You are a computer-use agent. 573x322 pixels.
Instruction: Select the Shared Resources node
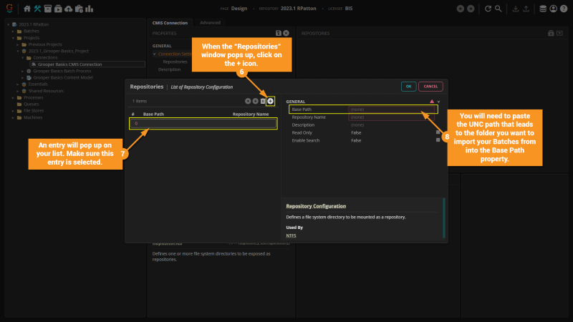[x=46, y=91]
